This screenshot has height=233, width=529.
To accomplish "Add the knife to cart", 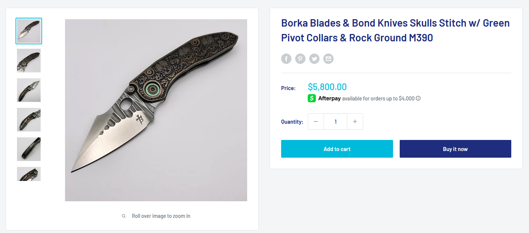I will pos(337,149).
